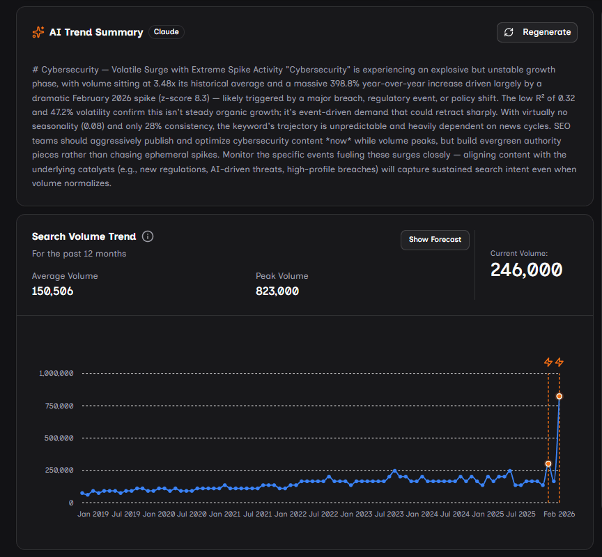This screenshot has width=602, height=557.
Task: Click the first orange lightning spike icon
Action: click(548, 362)
